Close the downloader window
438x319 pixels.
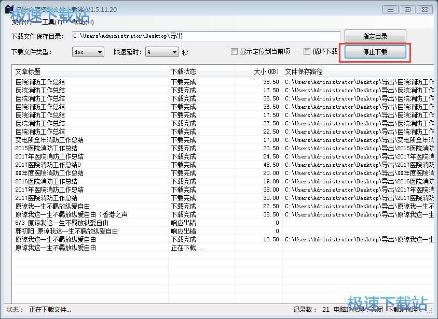click(x=425, y=10)
